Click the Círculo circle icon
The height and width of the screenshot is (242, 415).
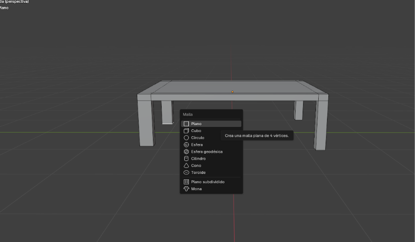pos(186,138)
